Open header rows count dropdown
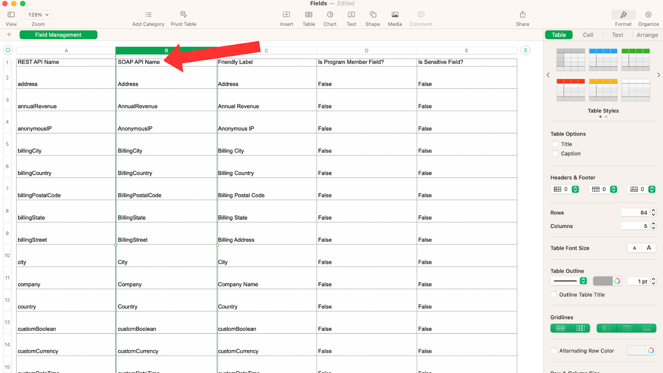The height and width of the screenshot is (373, 663). click(x=603, y=189)
